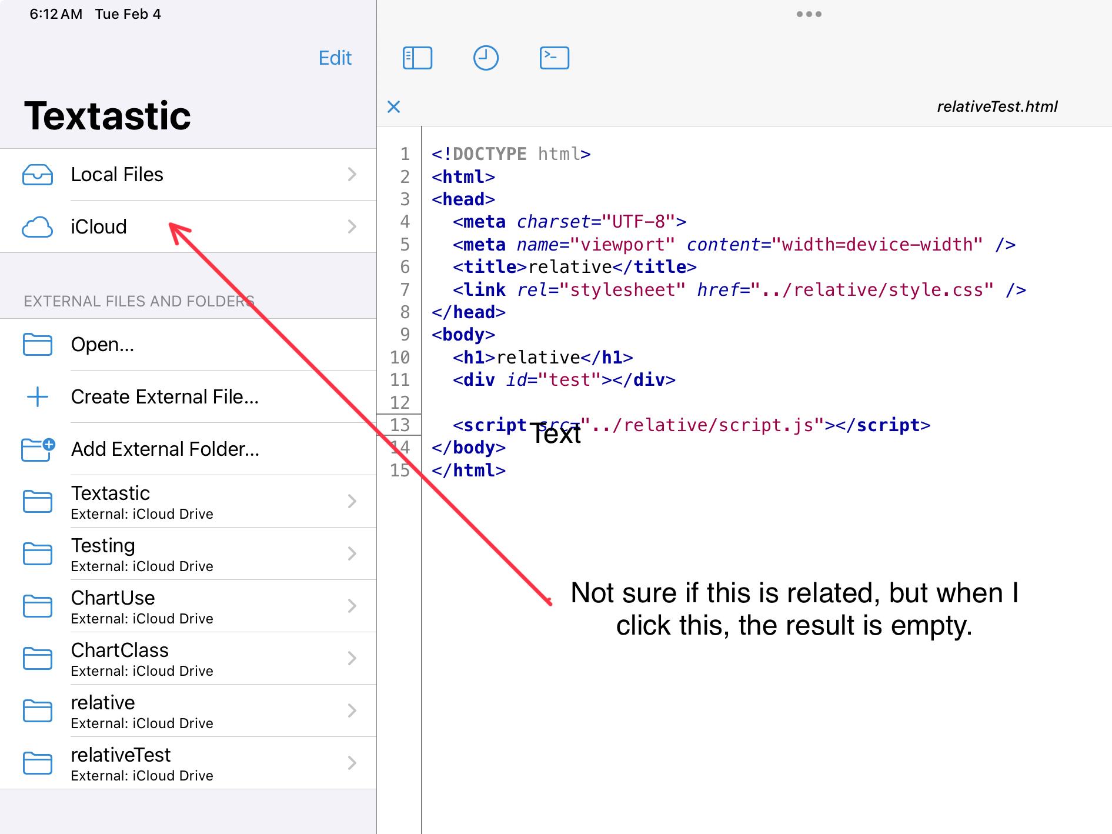Click the Add External Folder icon

click(38, 449)
